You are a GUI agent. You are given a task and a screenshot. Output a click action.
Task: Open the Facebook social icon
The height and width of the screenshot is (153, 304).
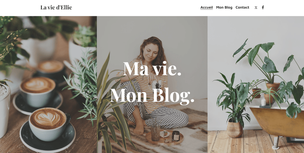(263, 7)
